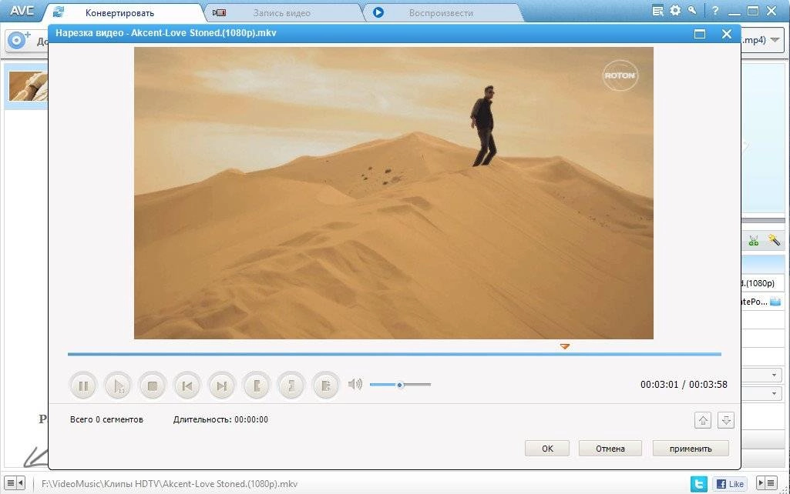Move the segment up in the list
Viewport: 790px width, 494px height.
coord(703,420)
